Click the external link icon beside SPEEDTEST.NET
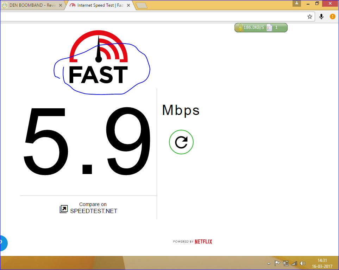The height and width of the screenshot is (270, 339). (64, 209)
